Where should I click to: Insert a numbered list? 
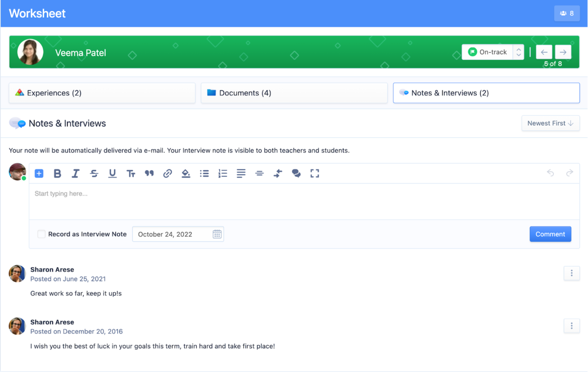click(x=223, y=173)
